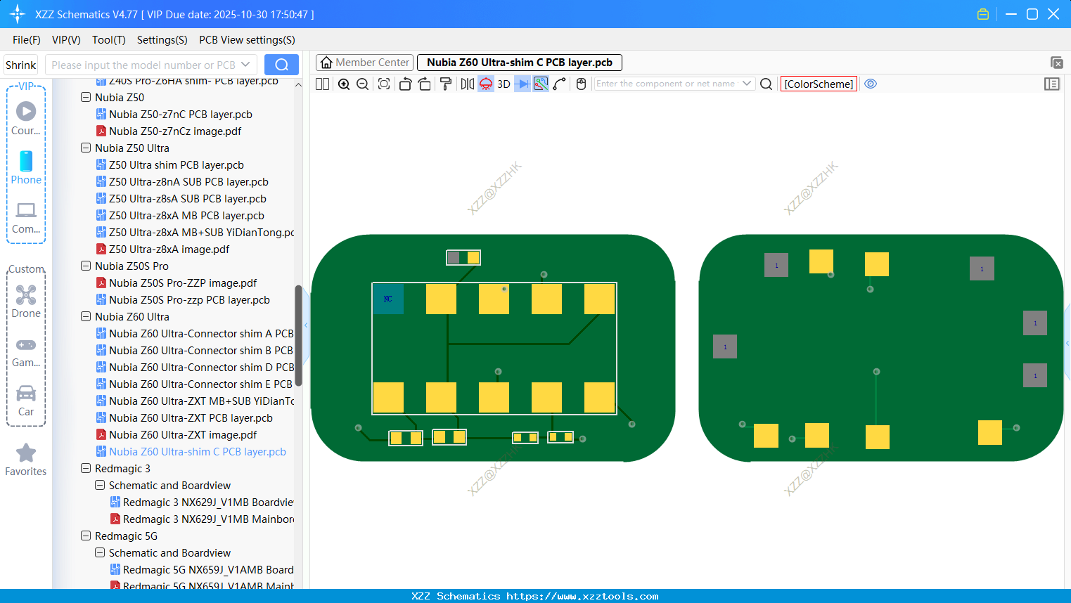Open the right side panel icon

(x=1052, y=84)
